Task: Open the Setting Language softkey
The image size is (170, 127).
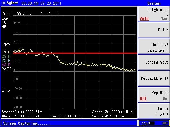Action: 154,46
